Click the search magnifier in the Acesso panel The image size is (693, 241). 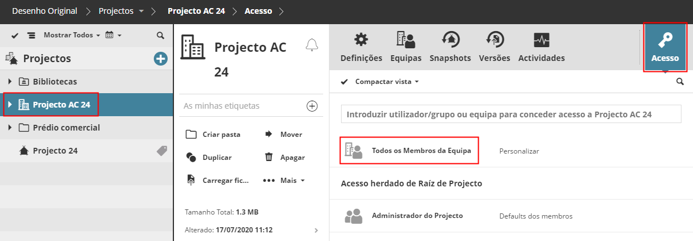pos(680,82)
